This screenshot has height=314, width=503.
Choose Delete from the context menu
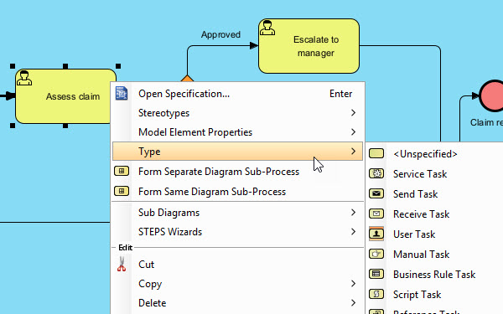pyautogui.click(x=237, y=303)
